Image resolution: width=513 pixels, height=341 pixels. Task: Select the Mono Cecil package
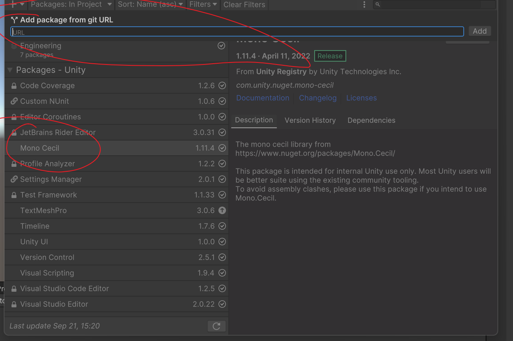click(117, 148)
